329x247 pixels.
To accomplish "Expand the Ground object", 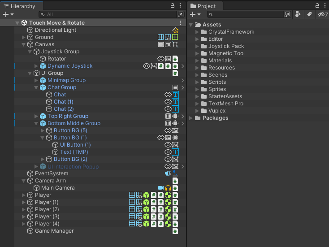I will (x=23, y=37).
